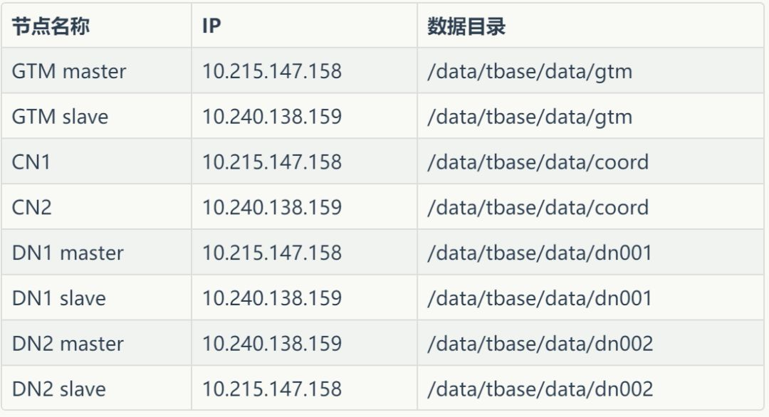Click the /data/tbase/data/gtm path in the GTM master row
The height and width of the screenshot is (417, 769).
pyautogui.click(x=530, y=71)
